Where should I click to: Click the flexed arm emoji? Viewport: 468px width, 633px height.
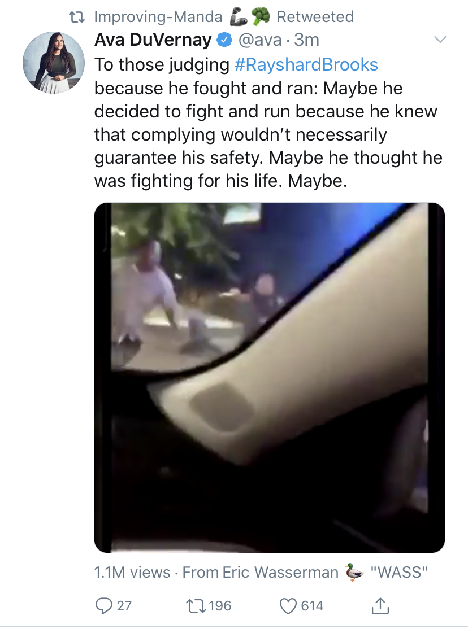click(238, 17)
